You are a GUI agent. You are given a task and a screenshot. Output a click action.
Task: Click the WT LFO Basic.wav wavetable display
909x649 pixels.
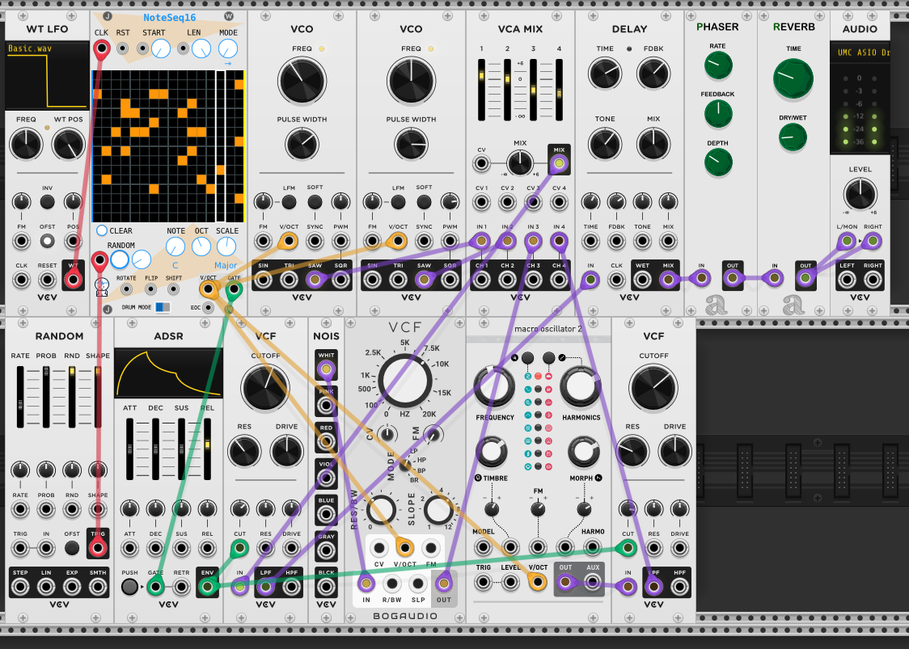click(x=47, y=75)
